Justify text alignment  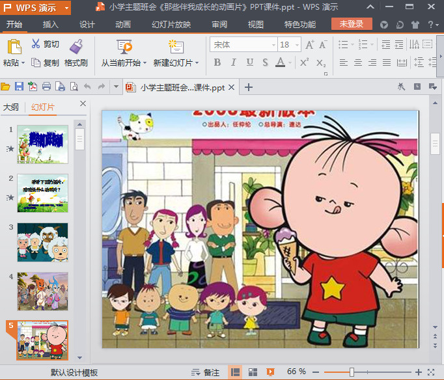point(387,62)
